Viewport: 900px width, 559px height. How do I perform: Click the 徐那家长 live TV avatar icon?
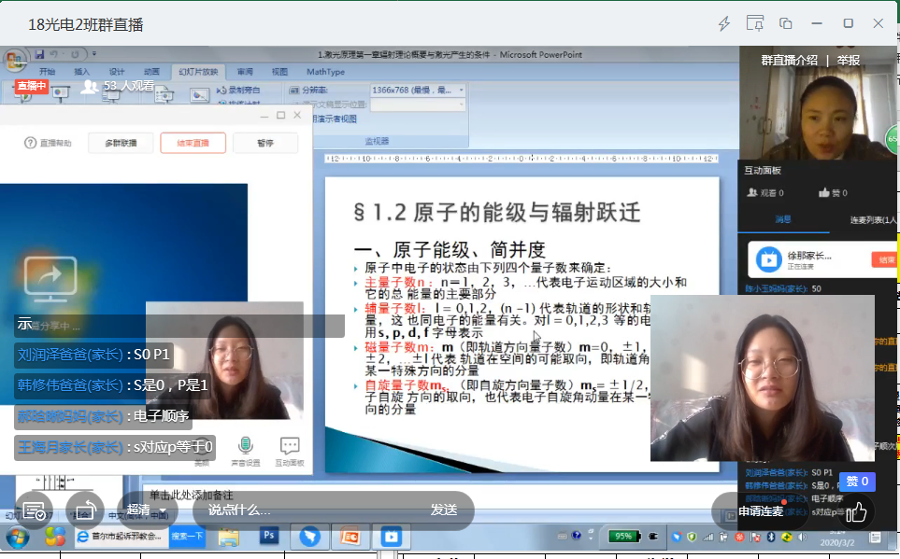768,259
